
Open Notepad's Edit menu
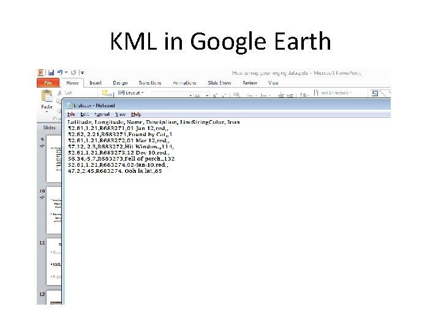(85, 114)
